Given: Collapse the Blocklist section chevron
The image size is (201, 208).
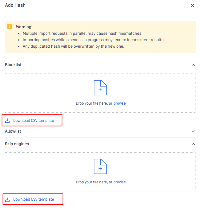Looking at the screenshot, I should point(193,65).
